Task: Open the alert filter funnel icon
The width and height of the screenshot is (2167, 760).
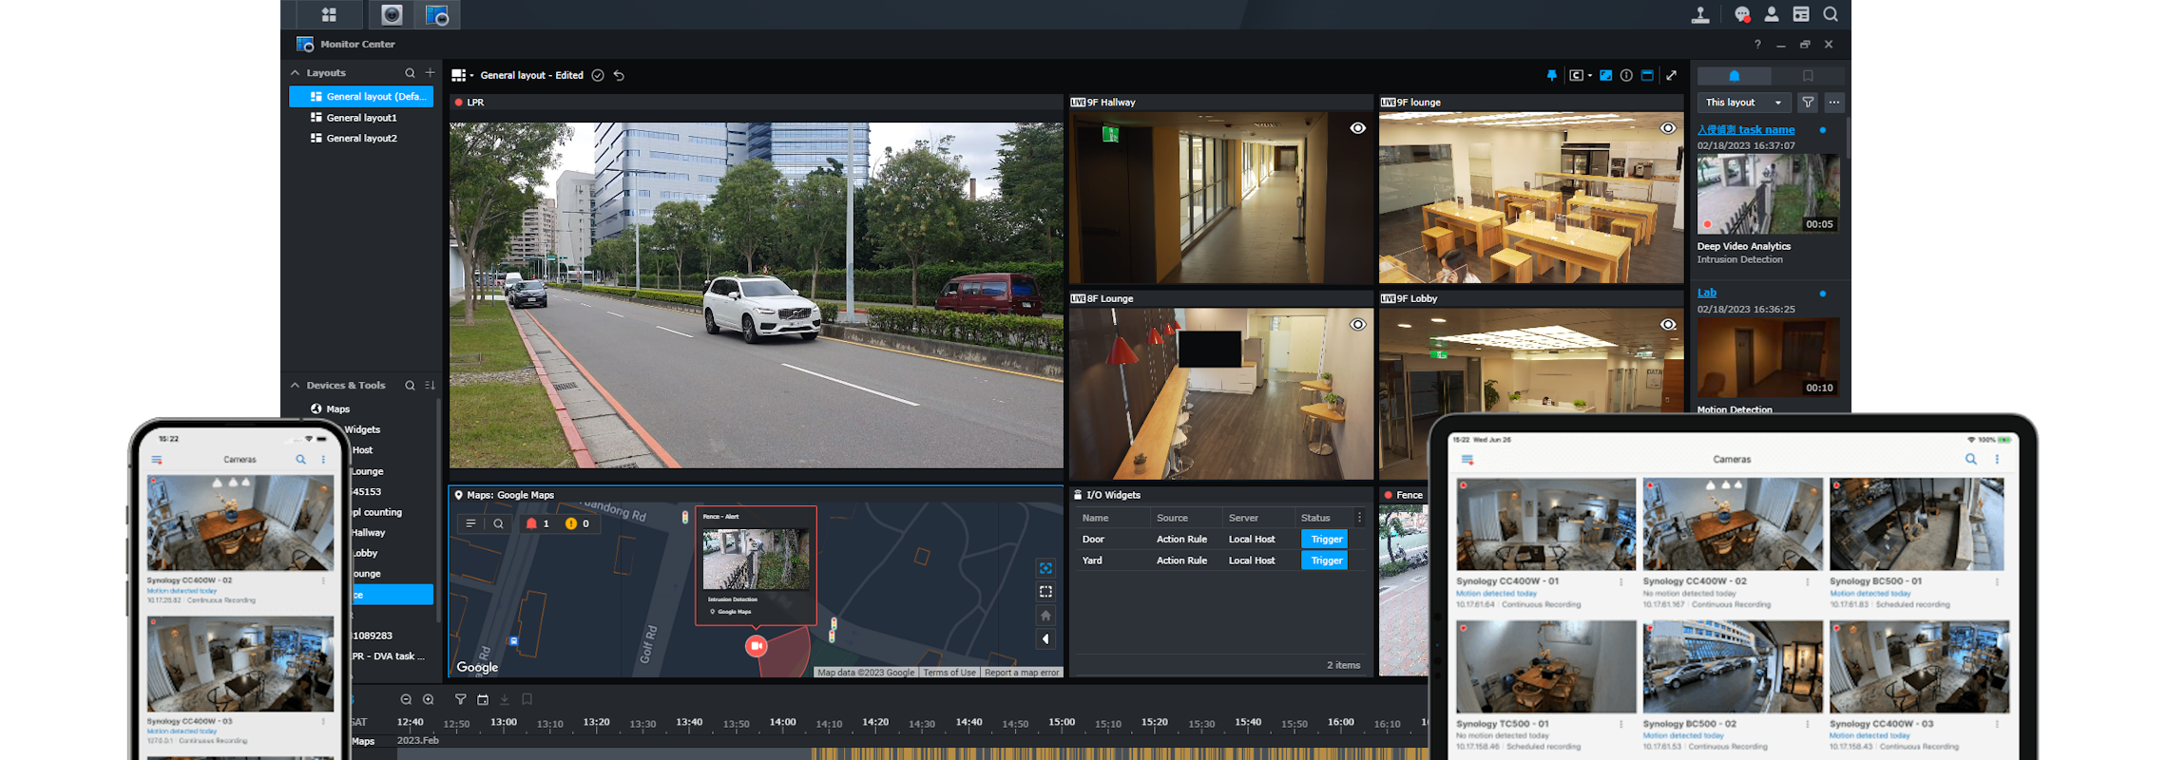Action: 1808,103
